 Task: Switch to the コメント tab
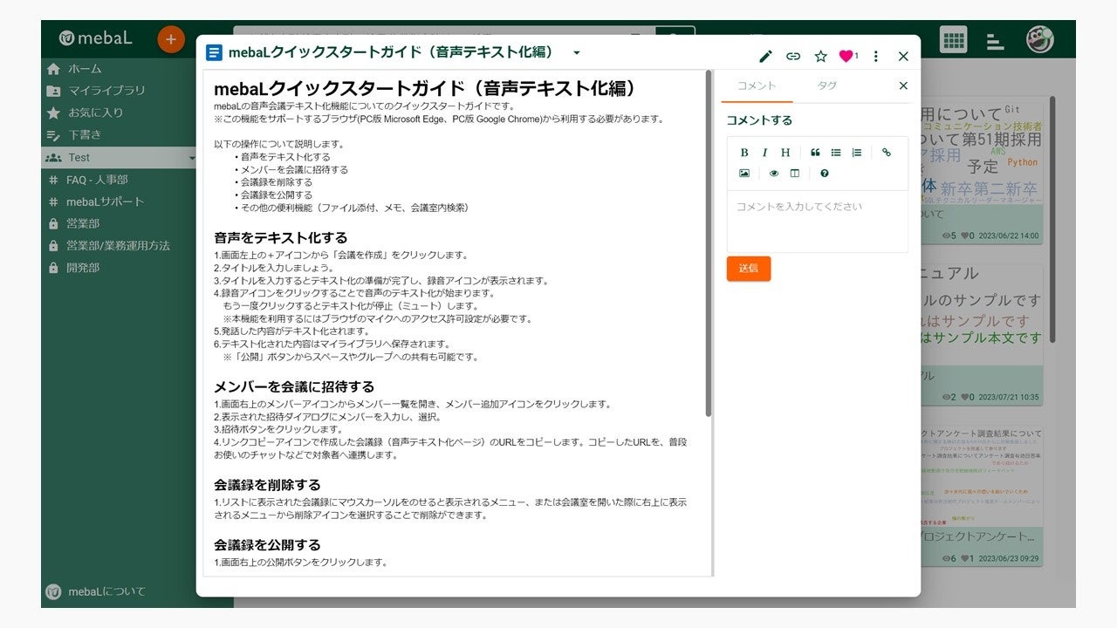(757, 85)
